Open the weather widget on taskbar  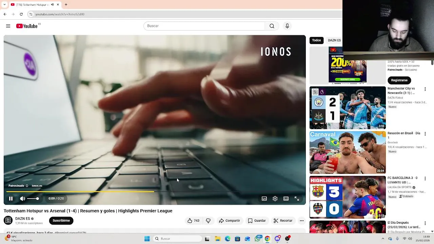point(19,239)
